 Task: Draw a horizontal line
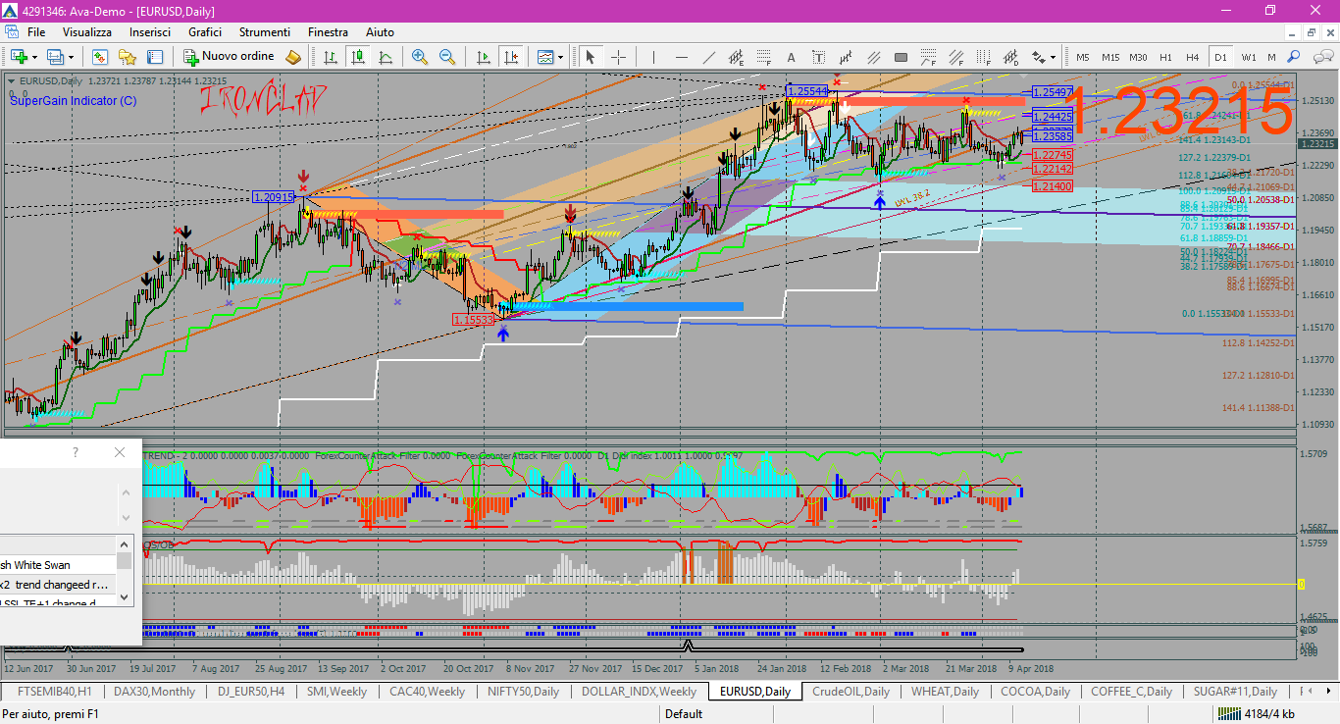pyautogui.click(x=681, y=57)
